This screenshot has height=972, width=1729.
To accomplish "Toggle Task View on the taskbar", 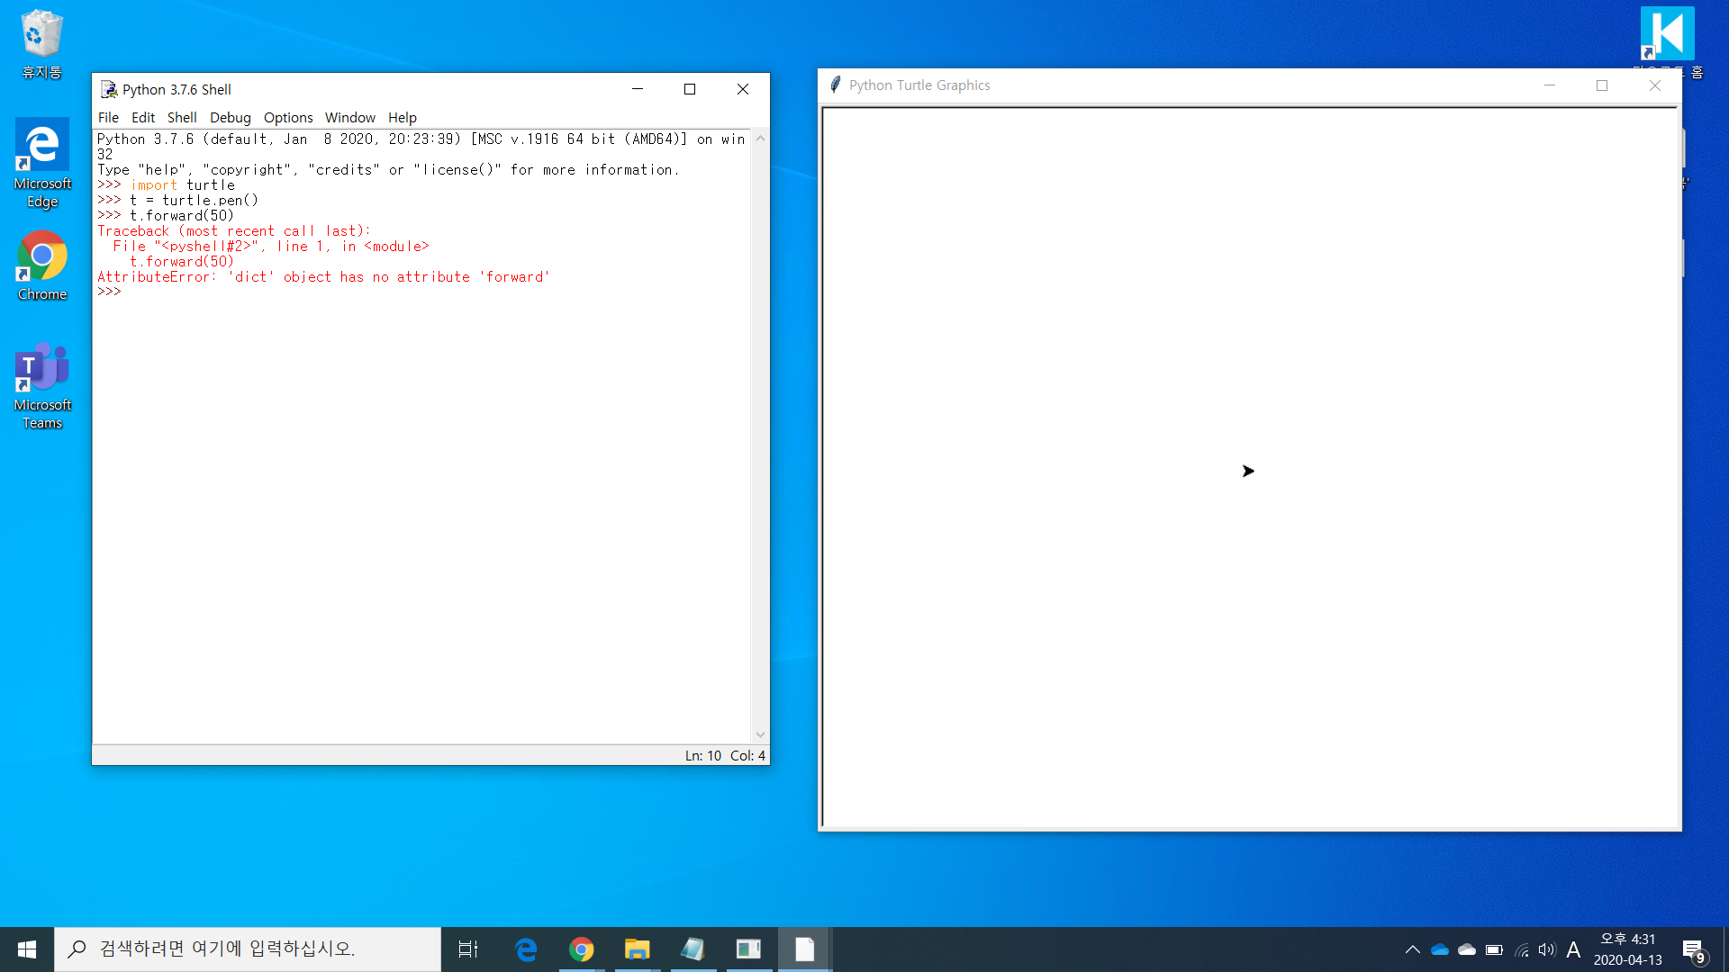I will [x=468, y=949].
